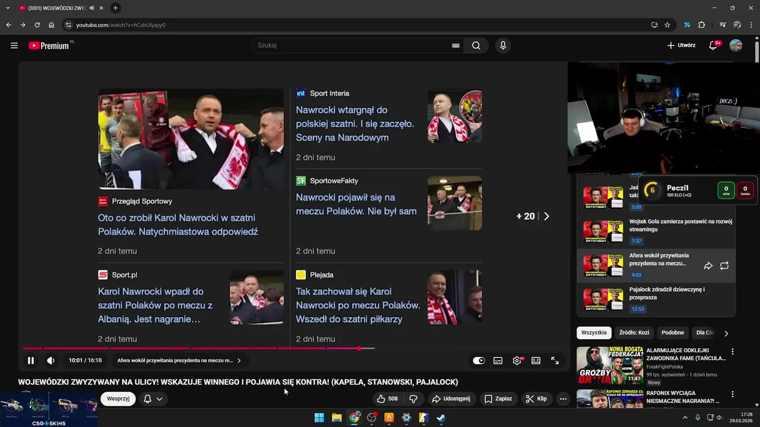
Task: Open the 7TV extension icon
Action: pyautogui.click(x=687, y=25)
